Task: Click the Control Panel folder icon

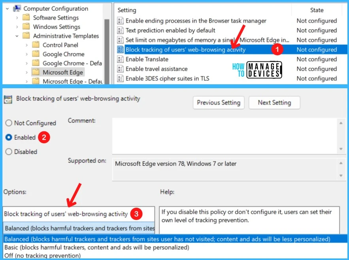Action: coord(36,45)
